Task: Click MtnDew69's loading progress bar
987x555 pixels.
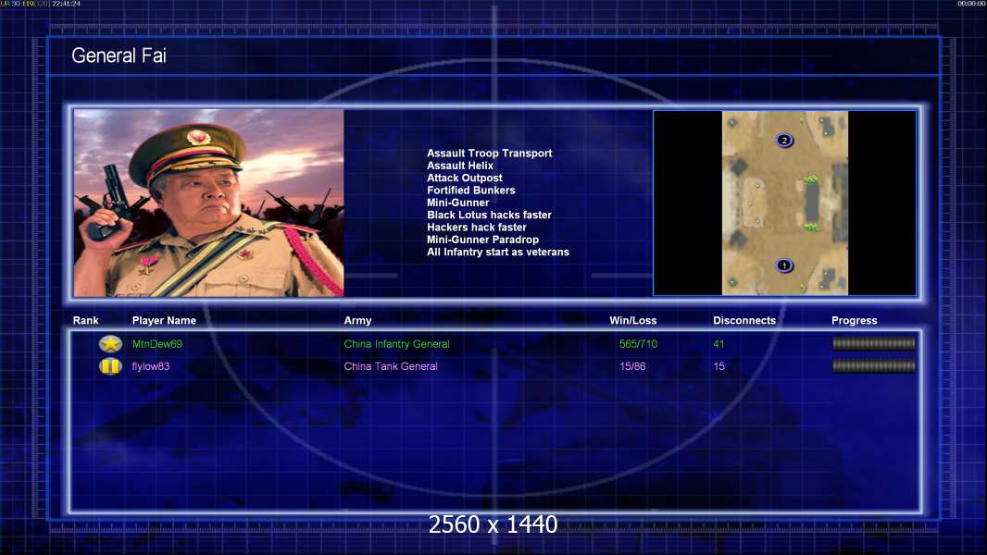Action: click(x=874, y=343)
